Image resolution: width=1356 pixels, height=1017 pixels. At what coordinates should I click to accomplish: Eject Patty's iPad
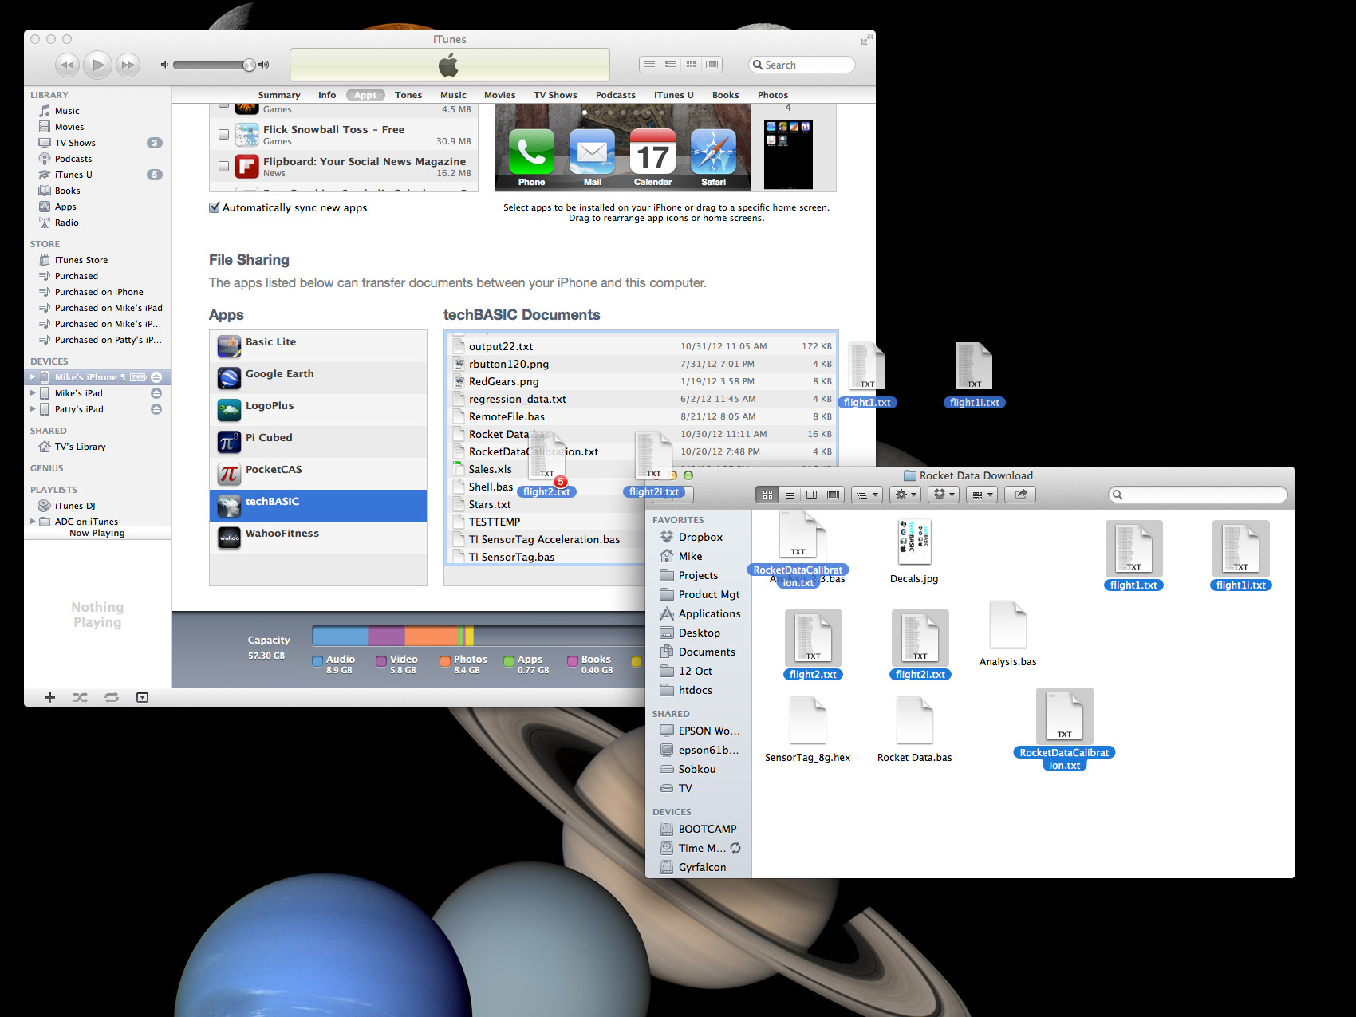(156, 409)
